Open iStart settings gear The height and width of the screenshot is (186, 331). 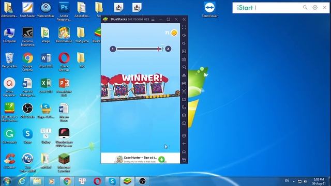point(315,8)
